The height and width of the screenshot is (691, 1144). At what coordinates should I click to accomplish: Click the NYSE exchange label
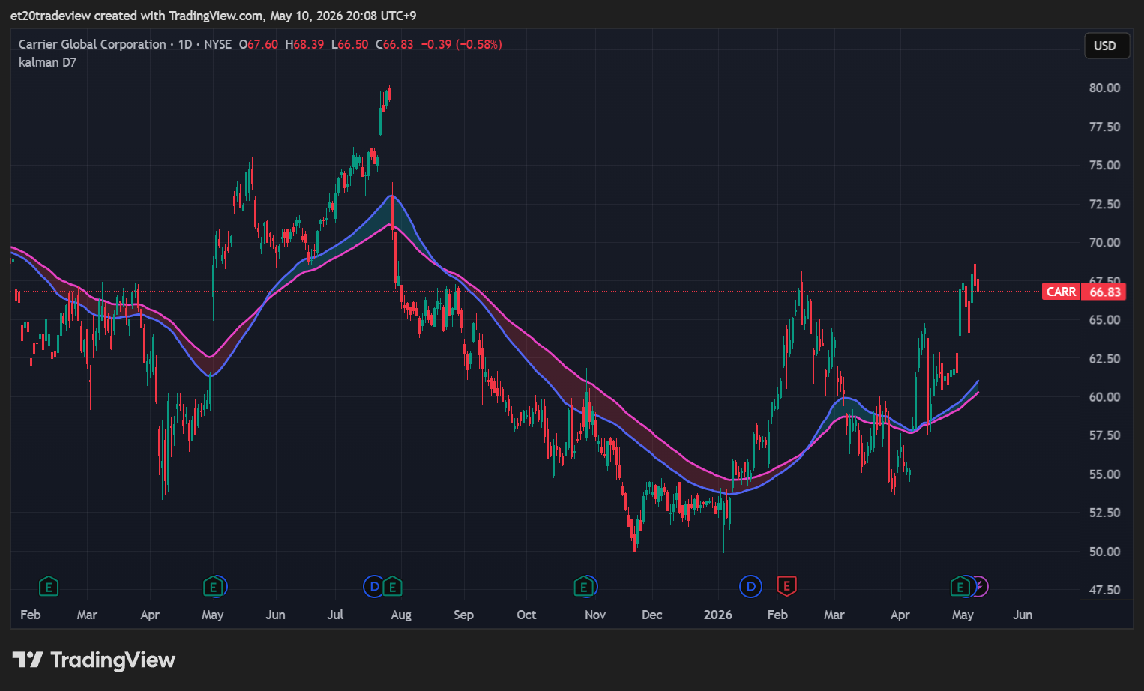[x=217, y=44]
